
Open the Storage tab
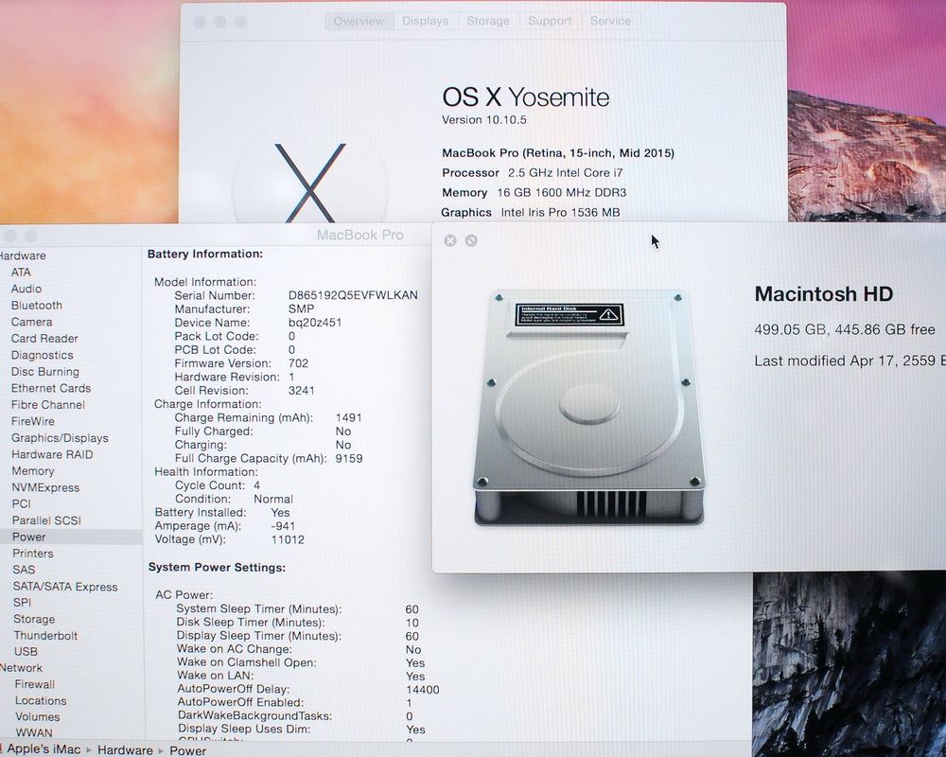tap(488, 21)
